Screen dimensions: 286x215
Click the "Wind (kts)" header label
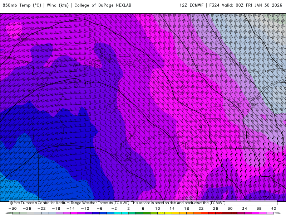click(x=58, y=5)
